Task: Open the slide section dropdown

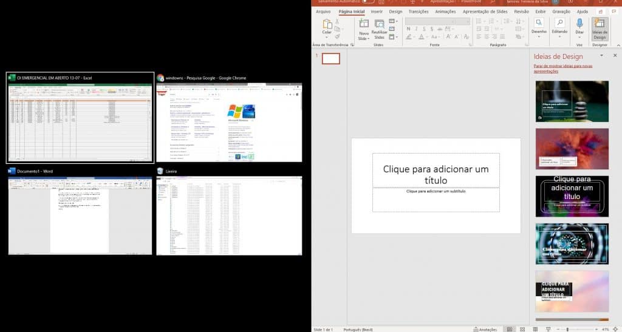Action: pyautogui.click(x=393, y=37)
